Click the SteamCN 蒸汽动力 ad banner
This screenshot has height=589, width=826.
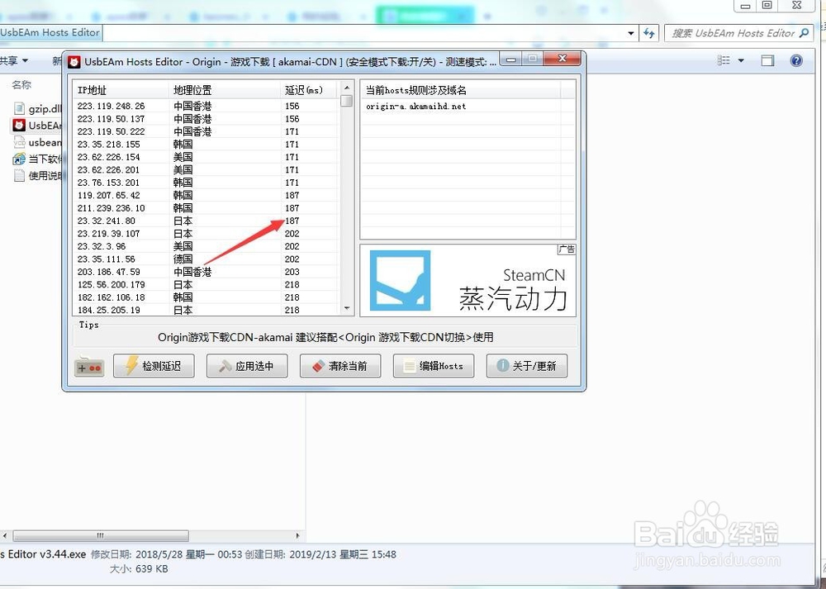(468, 280)
